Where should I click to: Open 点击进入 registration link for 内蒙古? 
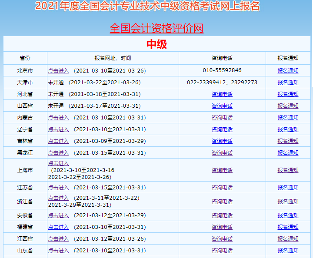point(58,118)
